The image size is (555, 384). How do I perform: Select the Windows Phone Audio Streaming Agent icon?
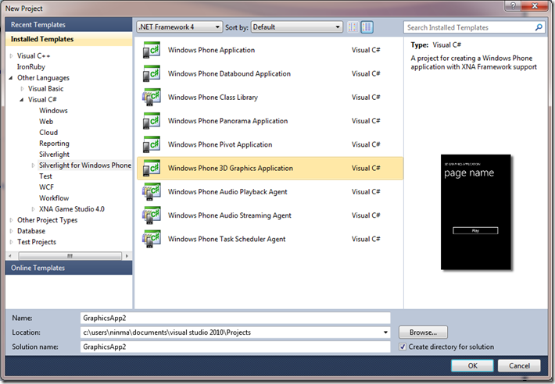(151, 215)
